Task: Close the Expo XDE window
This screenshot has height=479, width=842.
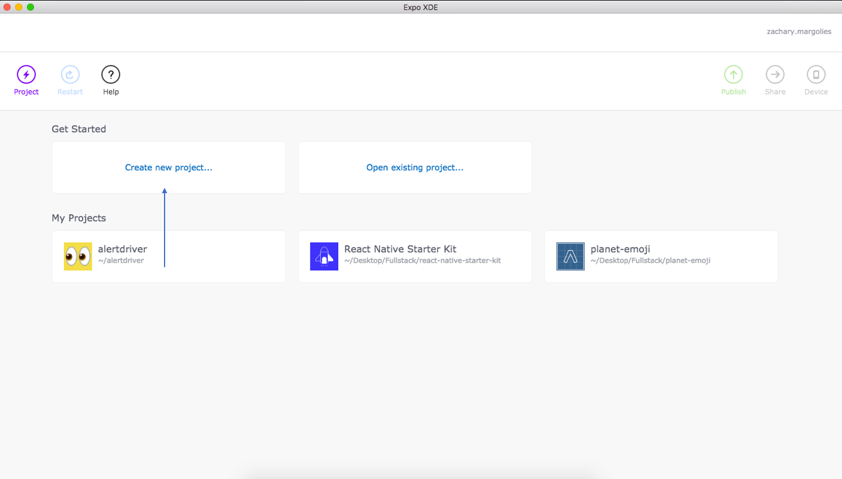Action: 7,7
